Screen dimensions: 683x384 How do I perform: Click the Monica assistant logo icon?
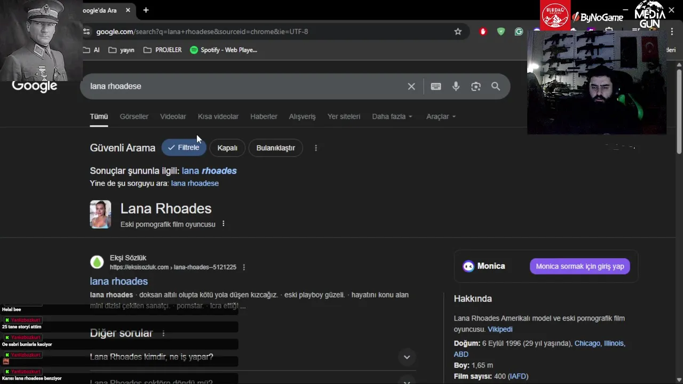tap(468, 266)
